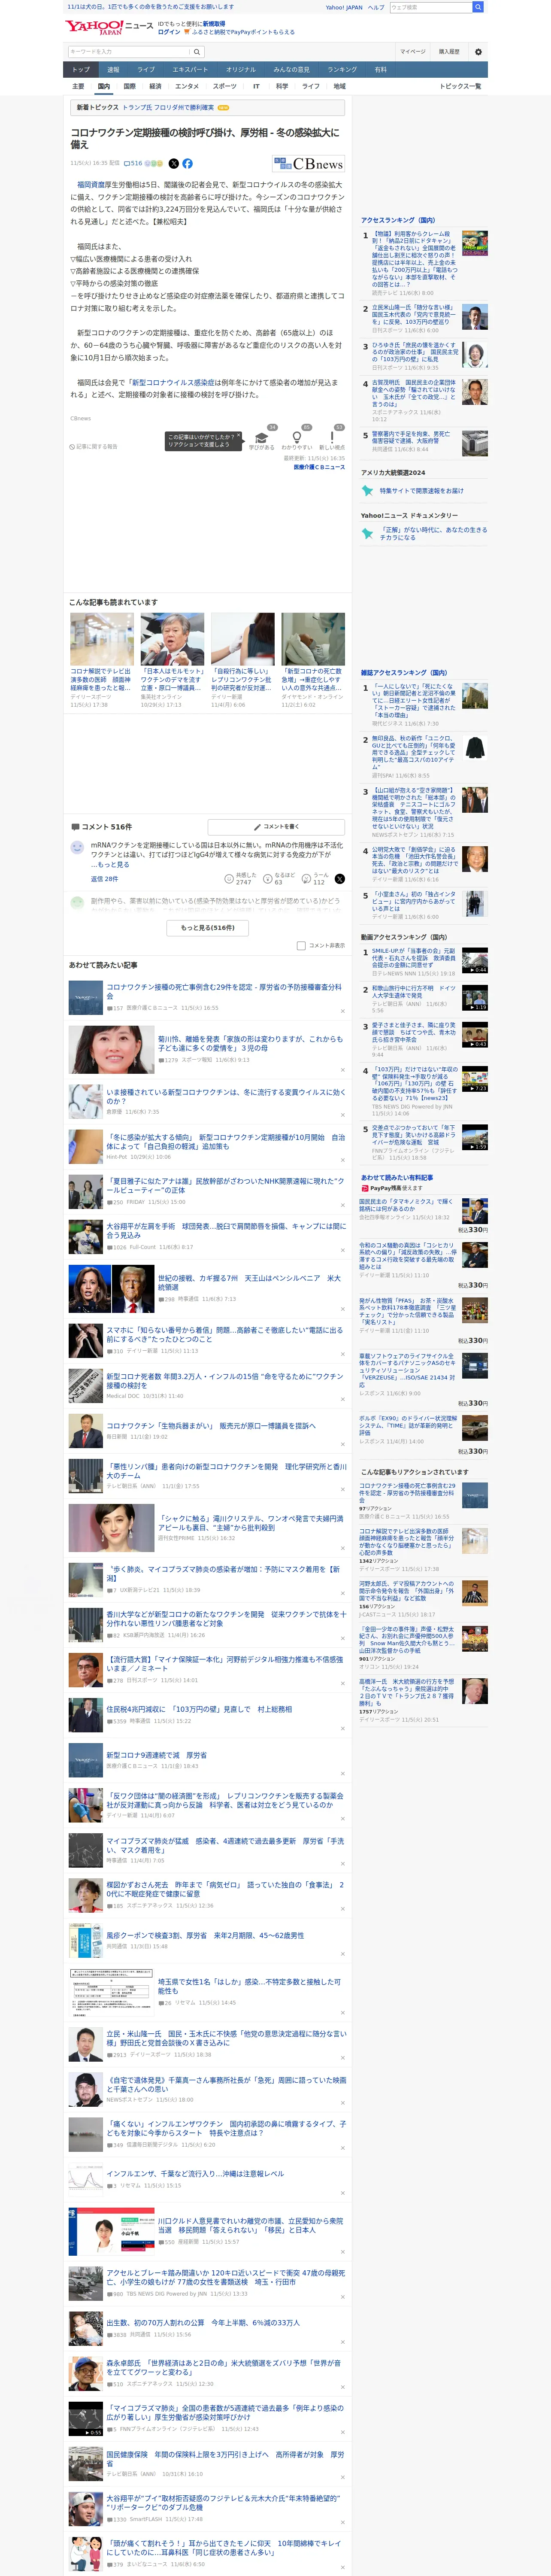Screen dimensions: 551x2576
Task: Click the 医療介護CBニュース source link
Action: tap(319, 467)
